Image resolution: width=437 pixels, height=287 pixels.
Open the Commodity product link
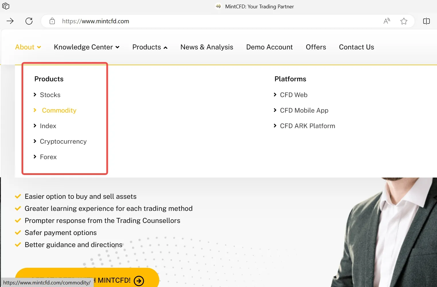[x=59, y=110]
